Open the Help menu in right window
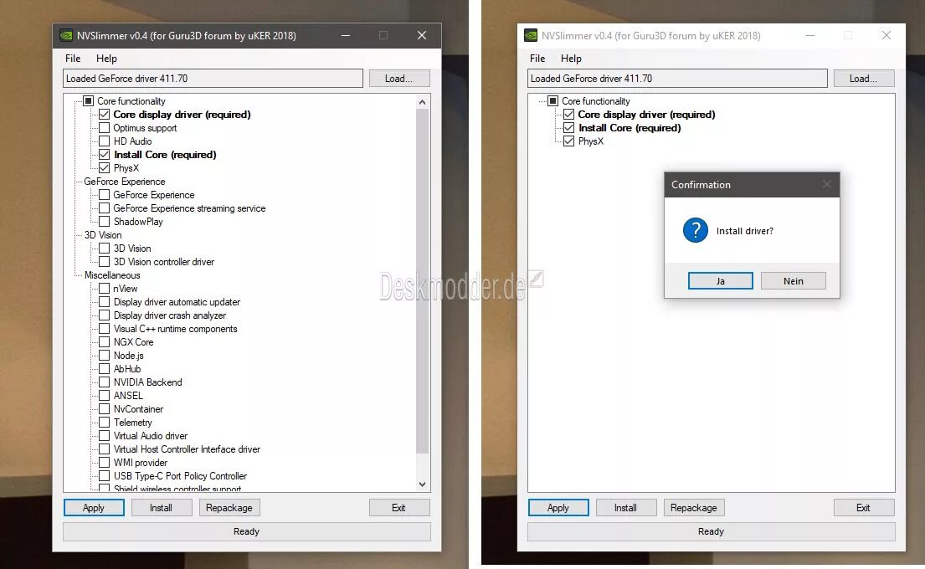The height and width of the screenshot is (569, 925). click(571, 59)
